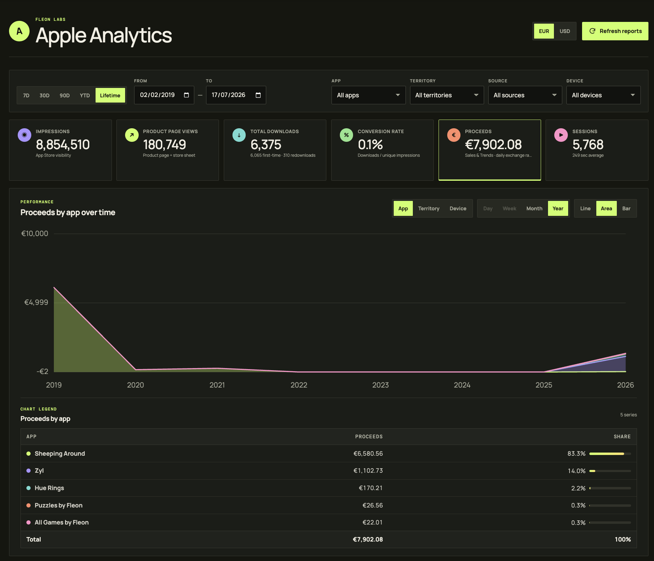The height and width of the screenshot is (561, 654).
Task: Open the TO date calendar picker icon
Action: pyautogui.click(x=258, y=95)
